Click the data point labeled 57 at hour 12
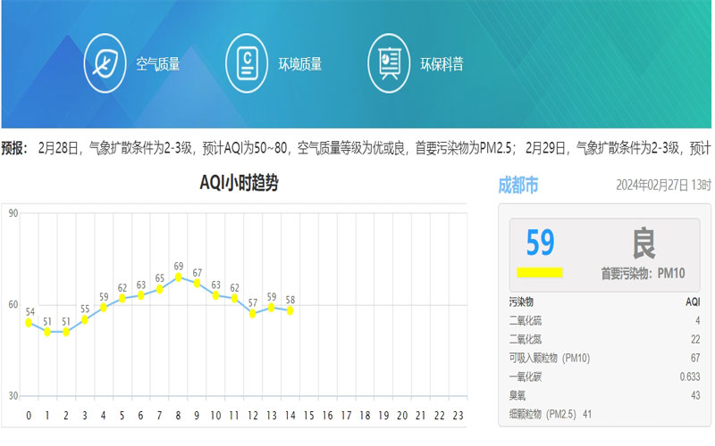The image size is (715, 446). click(253, 314)
